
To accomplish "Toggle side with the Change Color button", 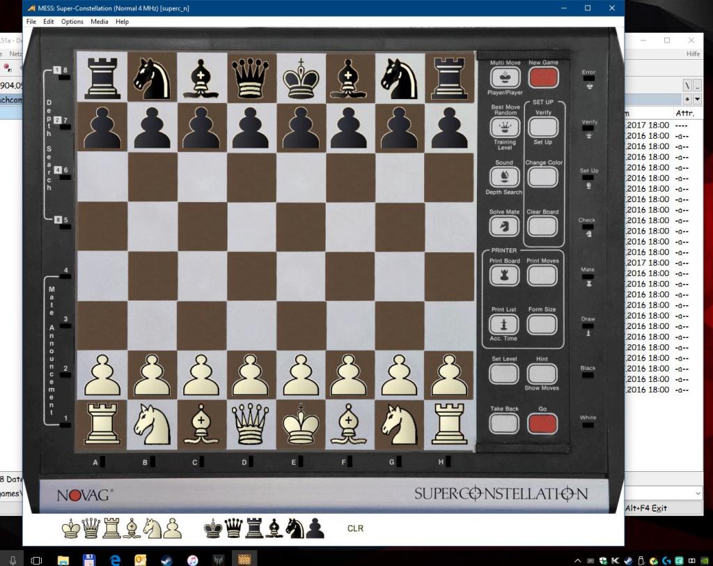I will pyautogui.click(x=542, y=177).
